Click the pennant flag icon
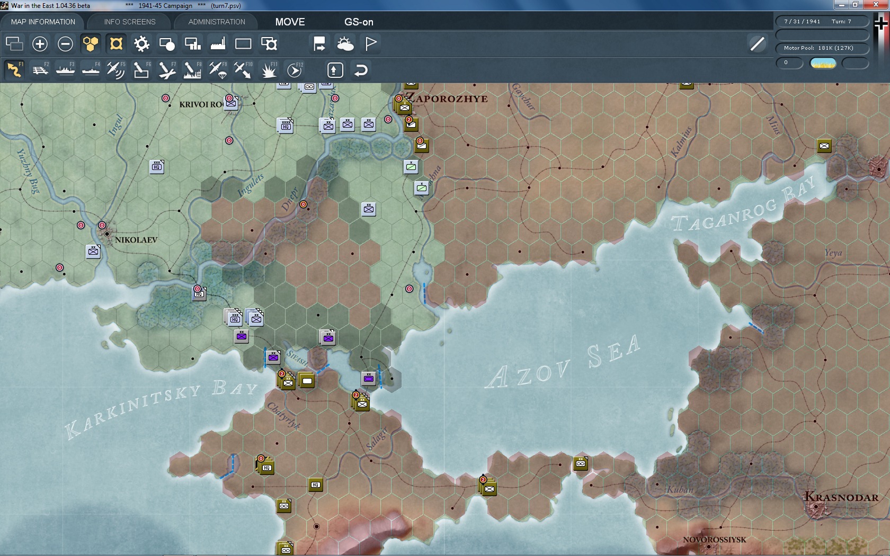The image size is (890, 556). click(370, 44)
